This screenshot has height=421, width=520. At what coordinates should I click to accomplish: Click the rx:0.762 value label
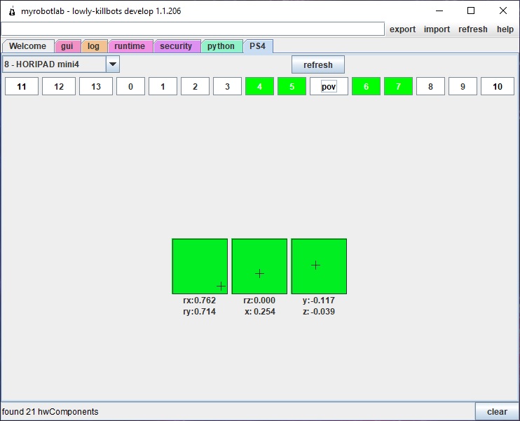pos(200,301)
